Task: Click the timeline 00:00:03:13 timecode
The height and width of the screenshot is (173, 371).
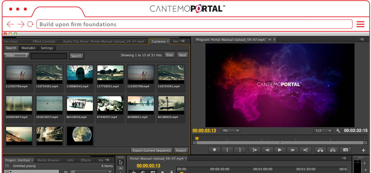Action: 149,166
